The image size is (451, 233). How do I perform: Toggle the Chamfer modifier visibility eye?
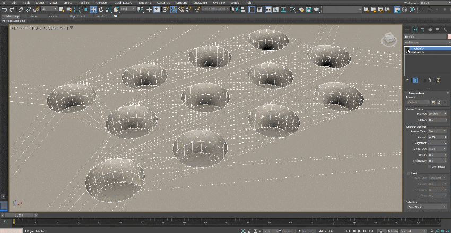tap(407, 48)
